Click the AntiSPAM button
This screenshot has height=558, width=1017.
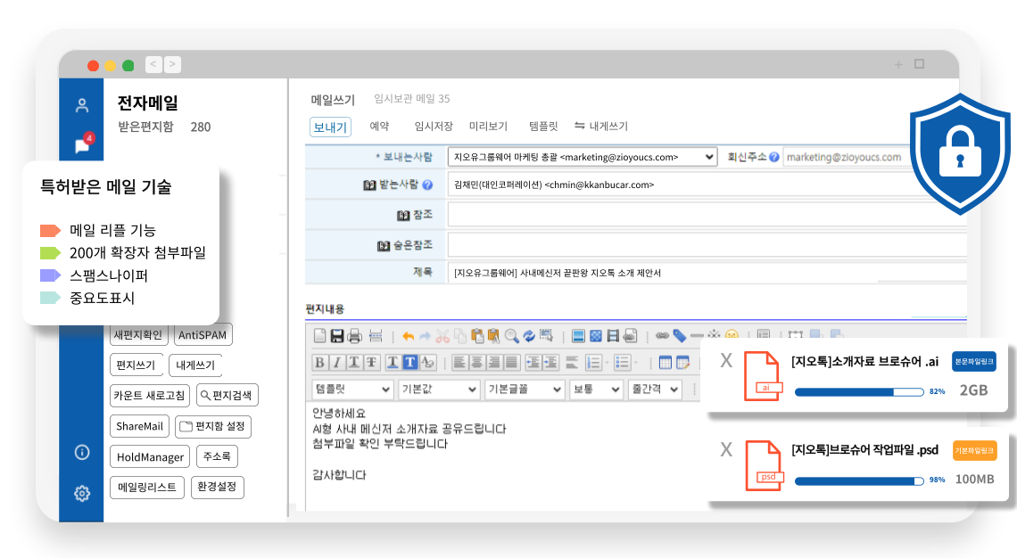pos(203,335)
